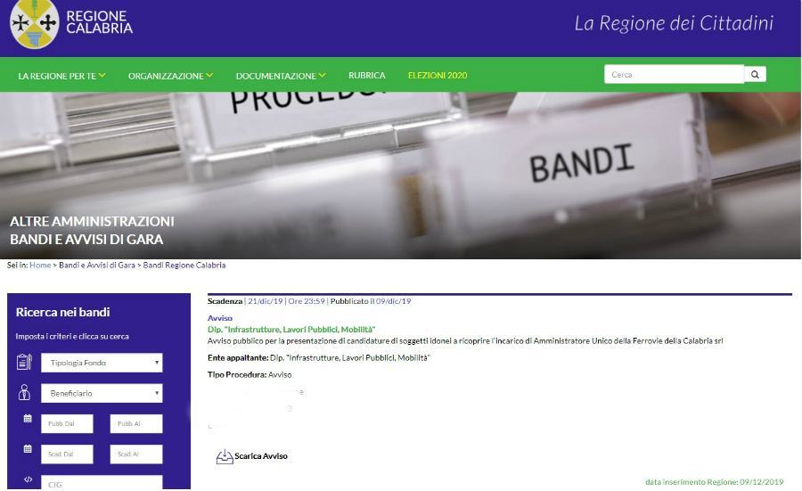Open the Elezioni 2020 menu item
The image size is (802, 491).
click(438, 75)
